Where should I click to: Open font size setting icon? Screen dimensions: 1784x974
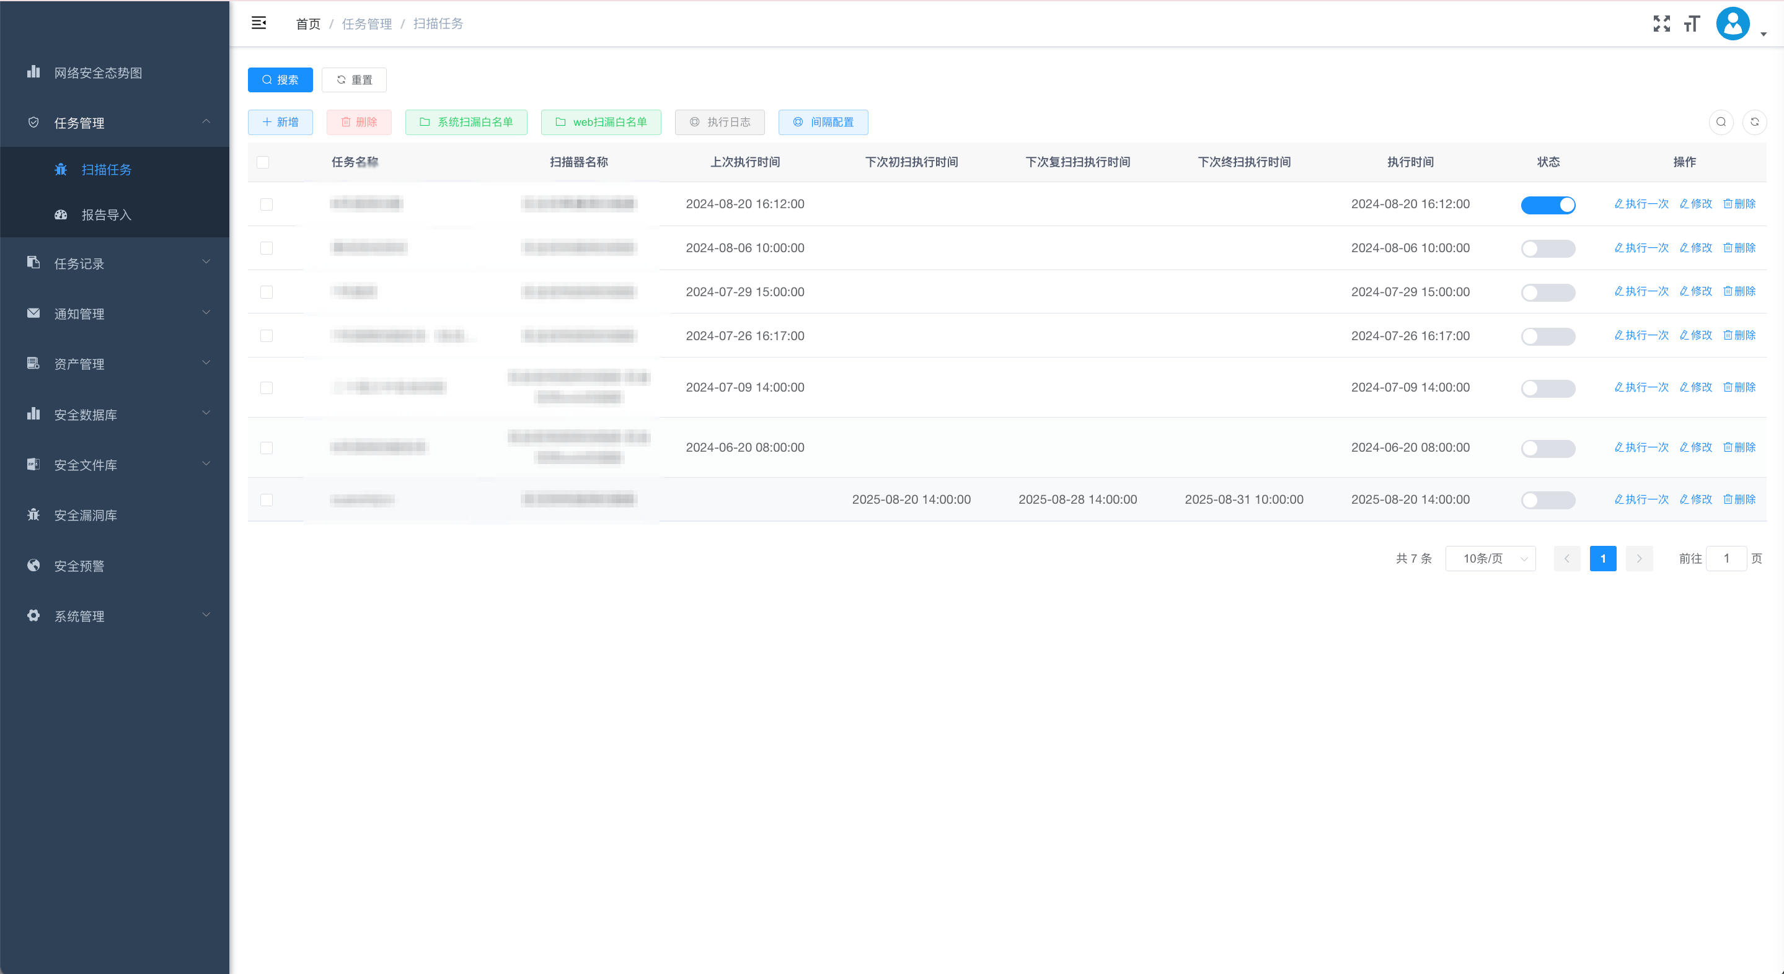click(x=1691, y=24)
